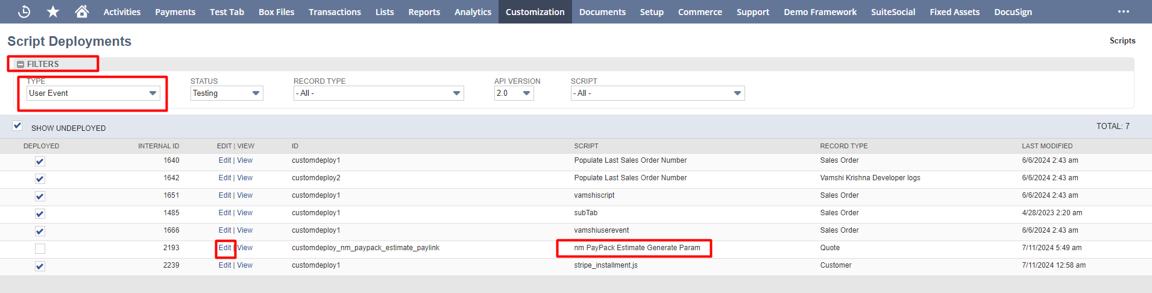This screenshot has width=1152, height=293.
Task: Open the Status dropdown showing Testing
Action: tap(227, 93)
